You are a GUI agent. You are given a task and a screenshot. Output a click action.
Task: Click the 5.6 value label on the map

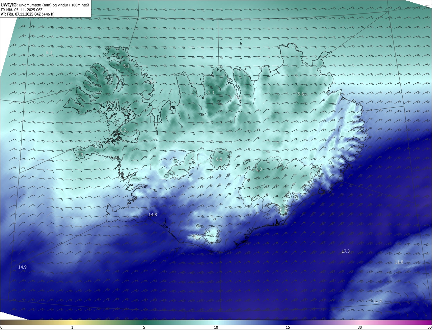click(301, 94)
